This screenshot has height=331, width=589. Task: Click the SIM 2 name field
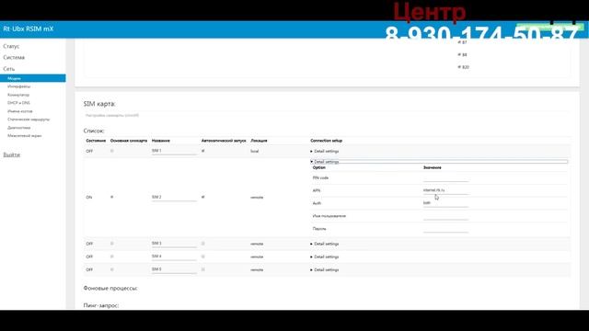(x=174, y=197)
